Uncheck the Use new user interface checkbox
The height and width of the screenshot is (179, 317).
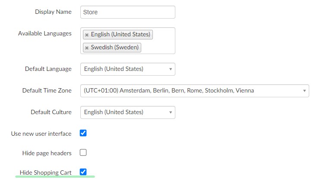point(83,133)
